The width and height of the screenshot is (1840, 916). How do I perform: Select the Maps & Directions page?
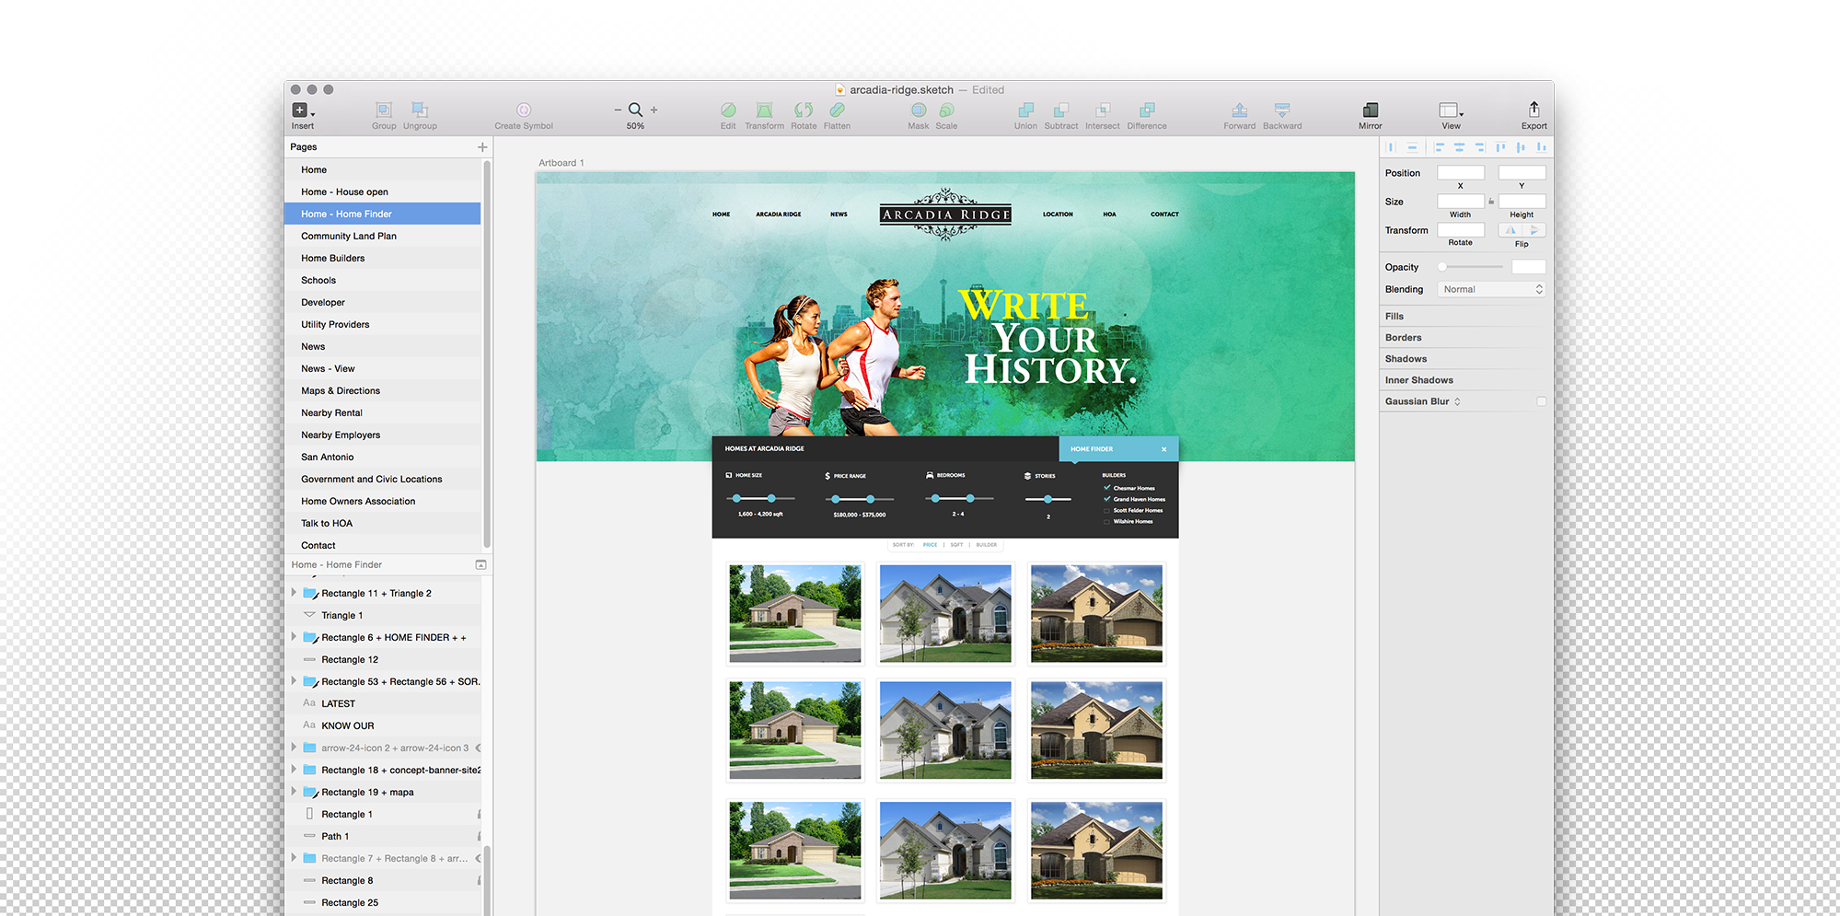(x=383, y=390)
